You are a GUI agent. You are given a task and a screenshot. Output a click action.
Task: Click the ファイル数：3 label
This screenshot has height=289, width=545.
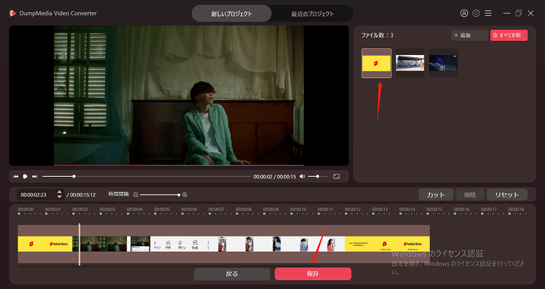(x=377, y=35)
